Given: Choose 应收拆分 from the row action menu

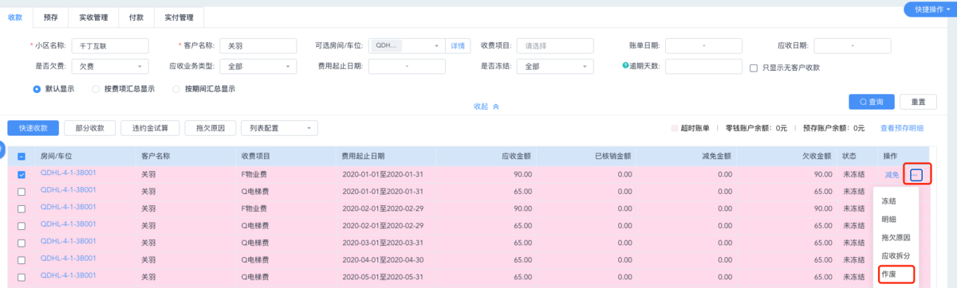Looking at the screenshot, I should point(896,255).
